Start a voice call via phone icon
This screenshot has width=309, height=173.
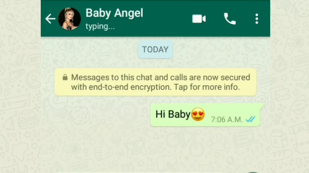pyautogui.click(x=230, y=19)
